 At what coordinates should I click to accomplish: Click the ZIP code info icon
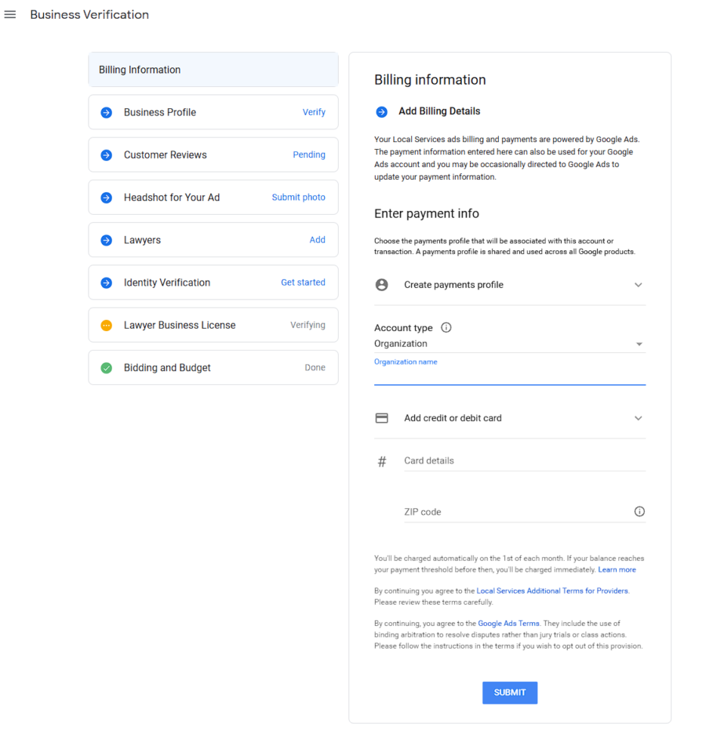point(639,511)
